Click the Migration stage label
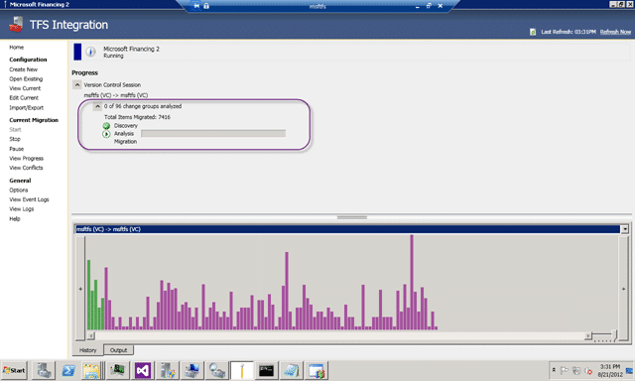 (x=125, y=141)
